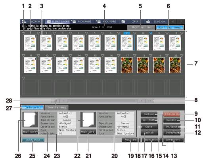Image resolution: width=205 pixels, height=158 pixels.
Task: Click insertion triangle on empty third row
Action: [x=23, y=78]
